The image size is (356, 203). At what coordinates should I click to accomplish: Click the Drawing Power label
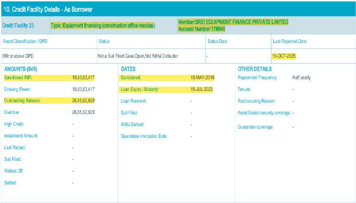[18, 89]
